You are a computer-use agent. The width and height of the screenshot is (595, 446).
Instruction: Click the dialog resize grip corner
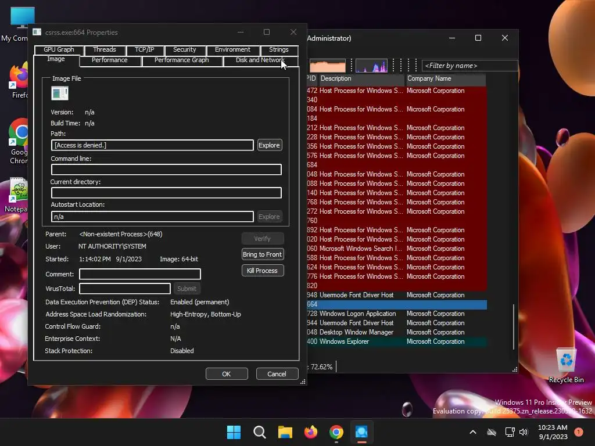tap(303, 382)
